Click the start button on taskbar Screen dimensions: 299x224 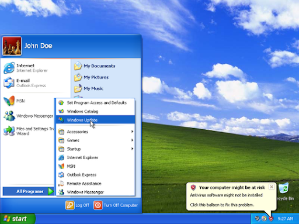click(x=18, y=219)
